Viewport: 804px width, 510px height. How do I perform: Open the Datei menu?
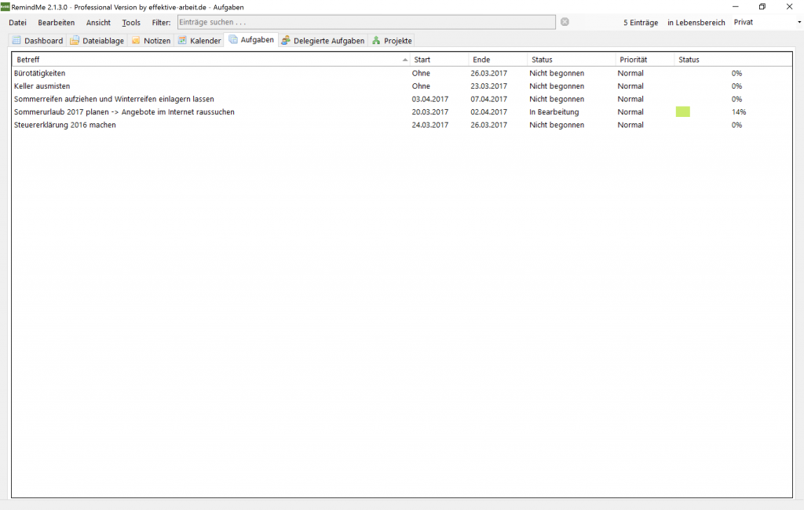tap(17, 23)
